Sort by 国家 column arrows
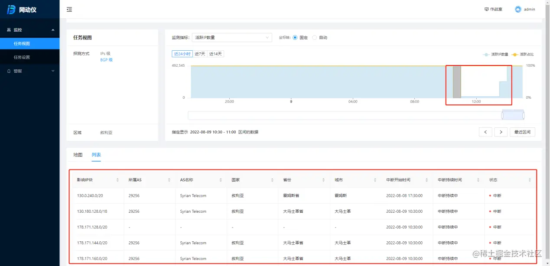Screen dimensions: 550x266 click(272, 180)
